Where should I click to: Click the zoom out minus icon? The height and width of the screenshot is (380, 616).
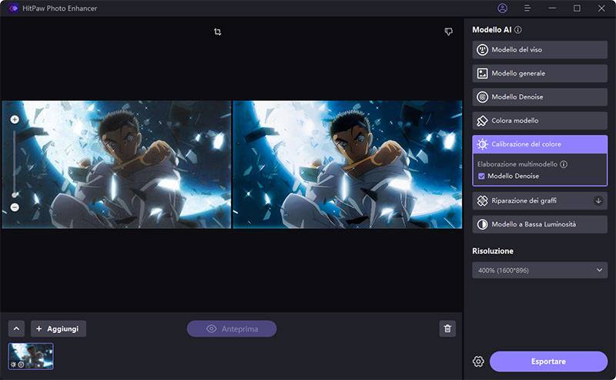point(15,207)
